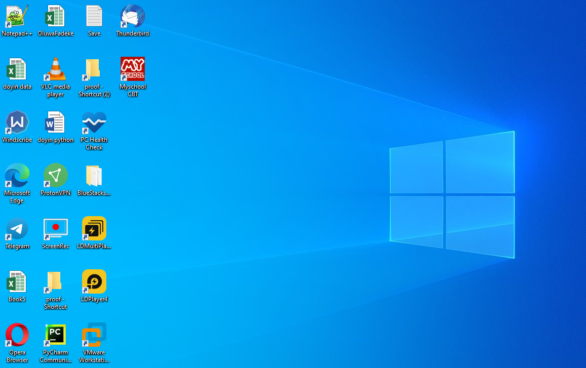Select the ProtonVPN desktop icon
Viewport: 586px width, 368px height.
[x=55, y=176]
